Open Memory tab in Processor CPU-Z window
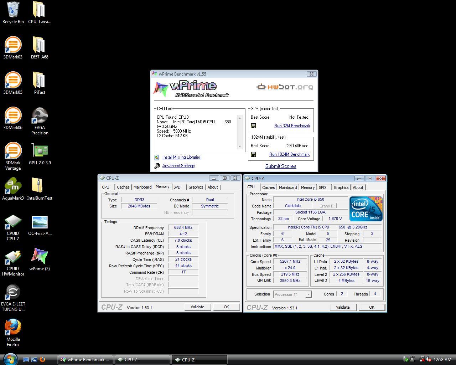Viewport: 456px width, 365px height. pyautogui.click(x=308, y=187)
